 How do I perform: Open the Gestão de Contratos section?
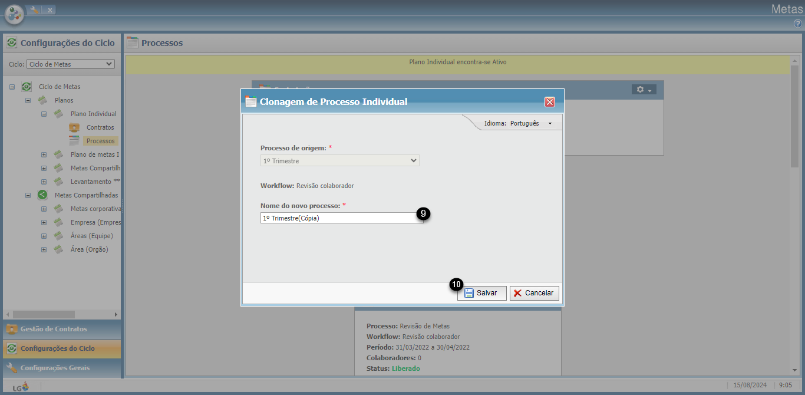(62, 329)
